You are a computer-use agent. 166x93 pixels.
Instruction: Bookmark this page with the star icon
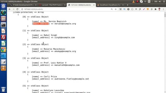(x=116, y=9)
